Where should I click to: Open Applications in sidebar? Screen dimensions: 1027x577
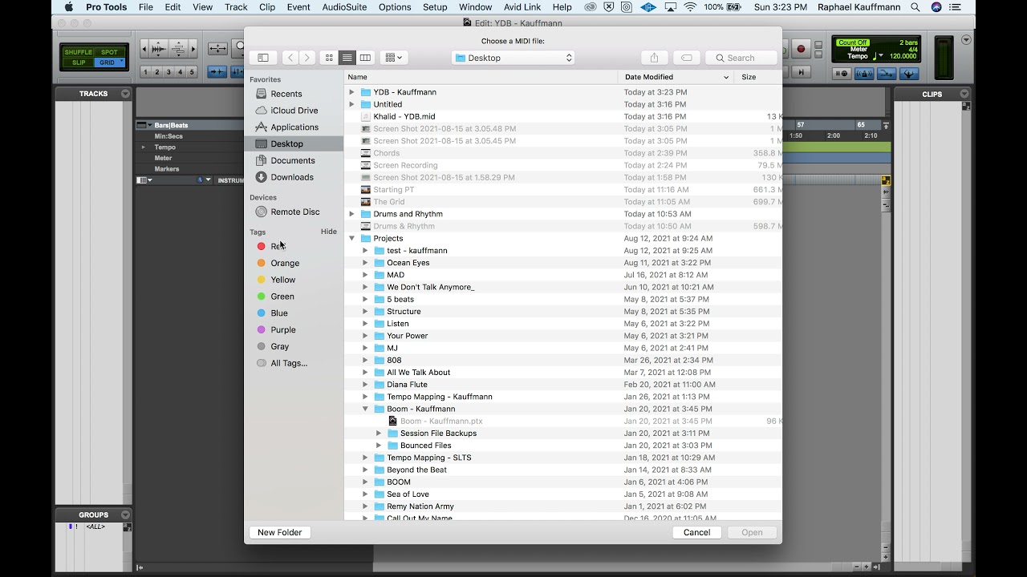[294, 127]
